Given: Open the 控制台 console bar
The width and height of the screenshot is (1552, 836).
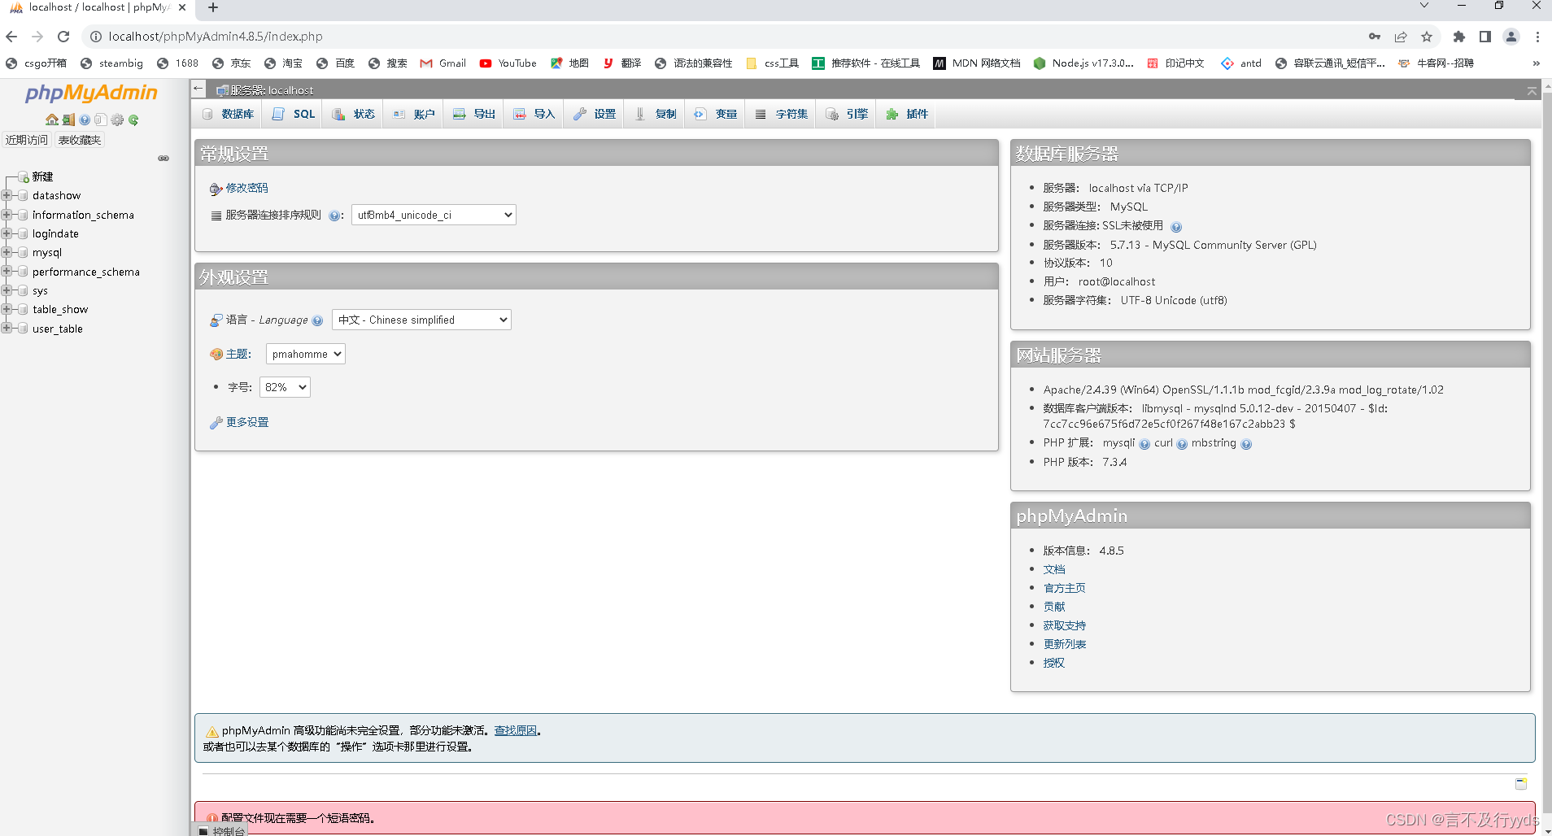Looking at the screenshot, I should point(220,830).
